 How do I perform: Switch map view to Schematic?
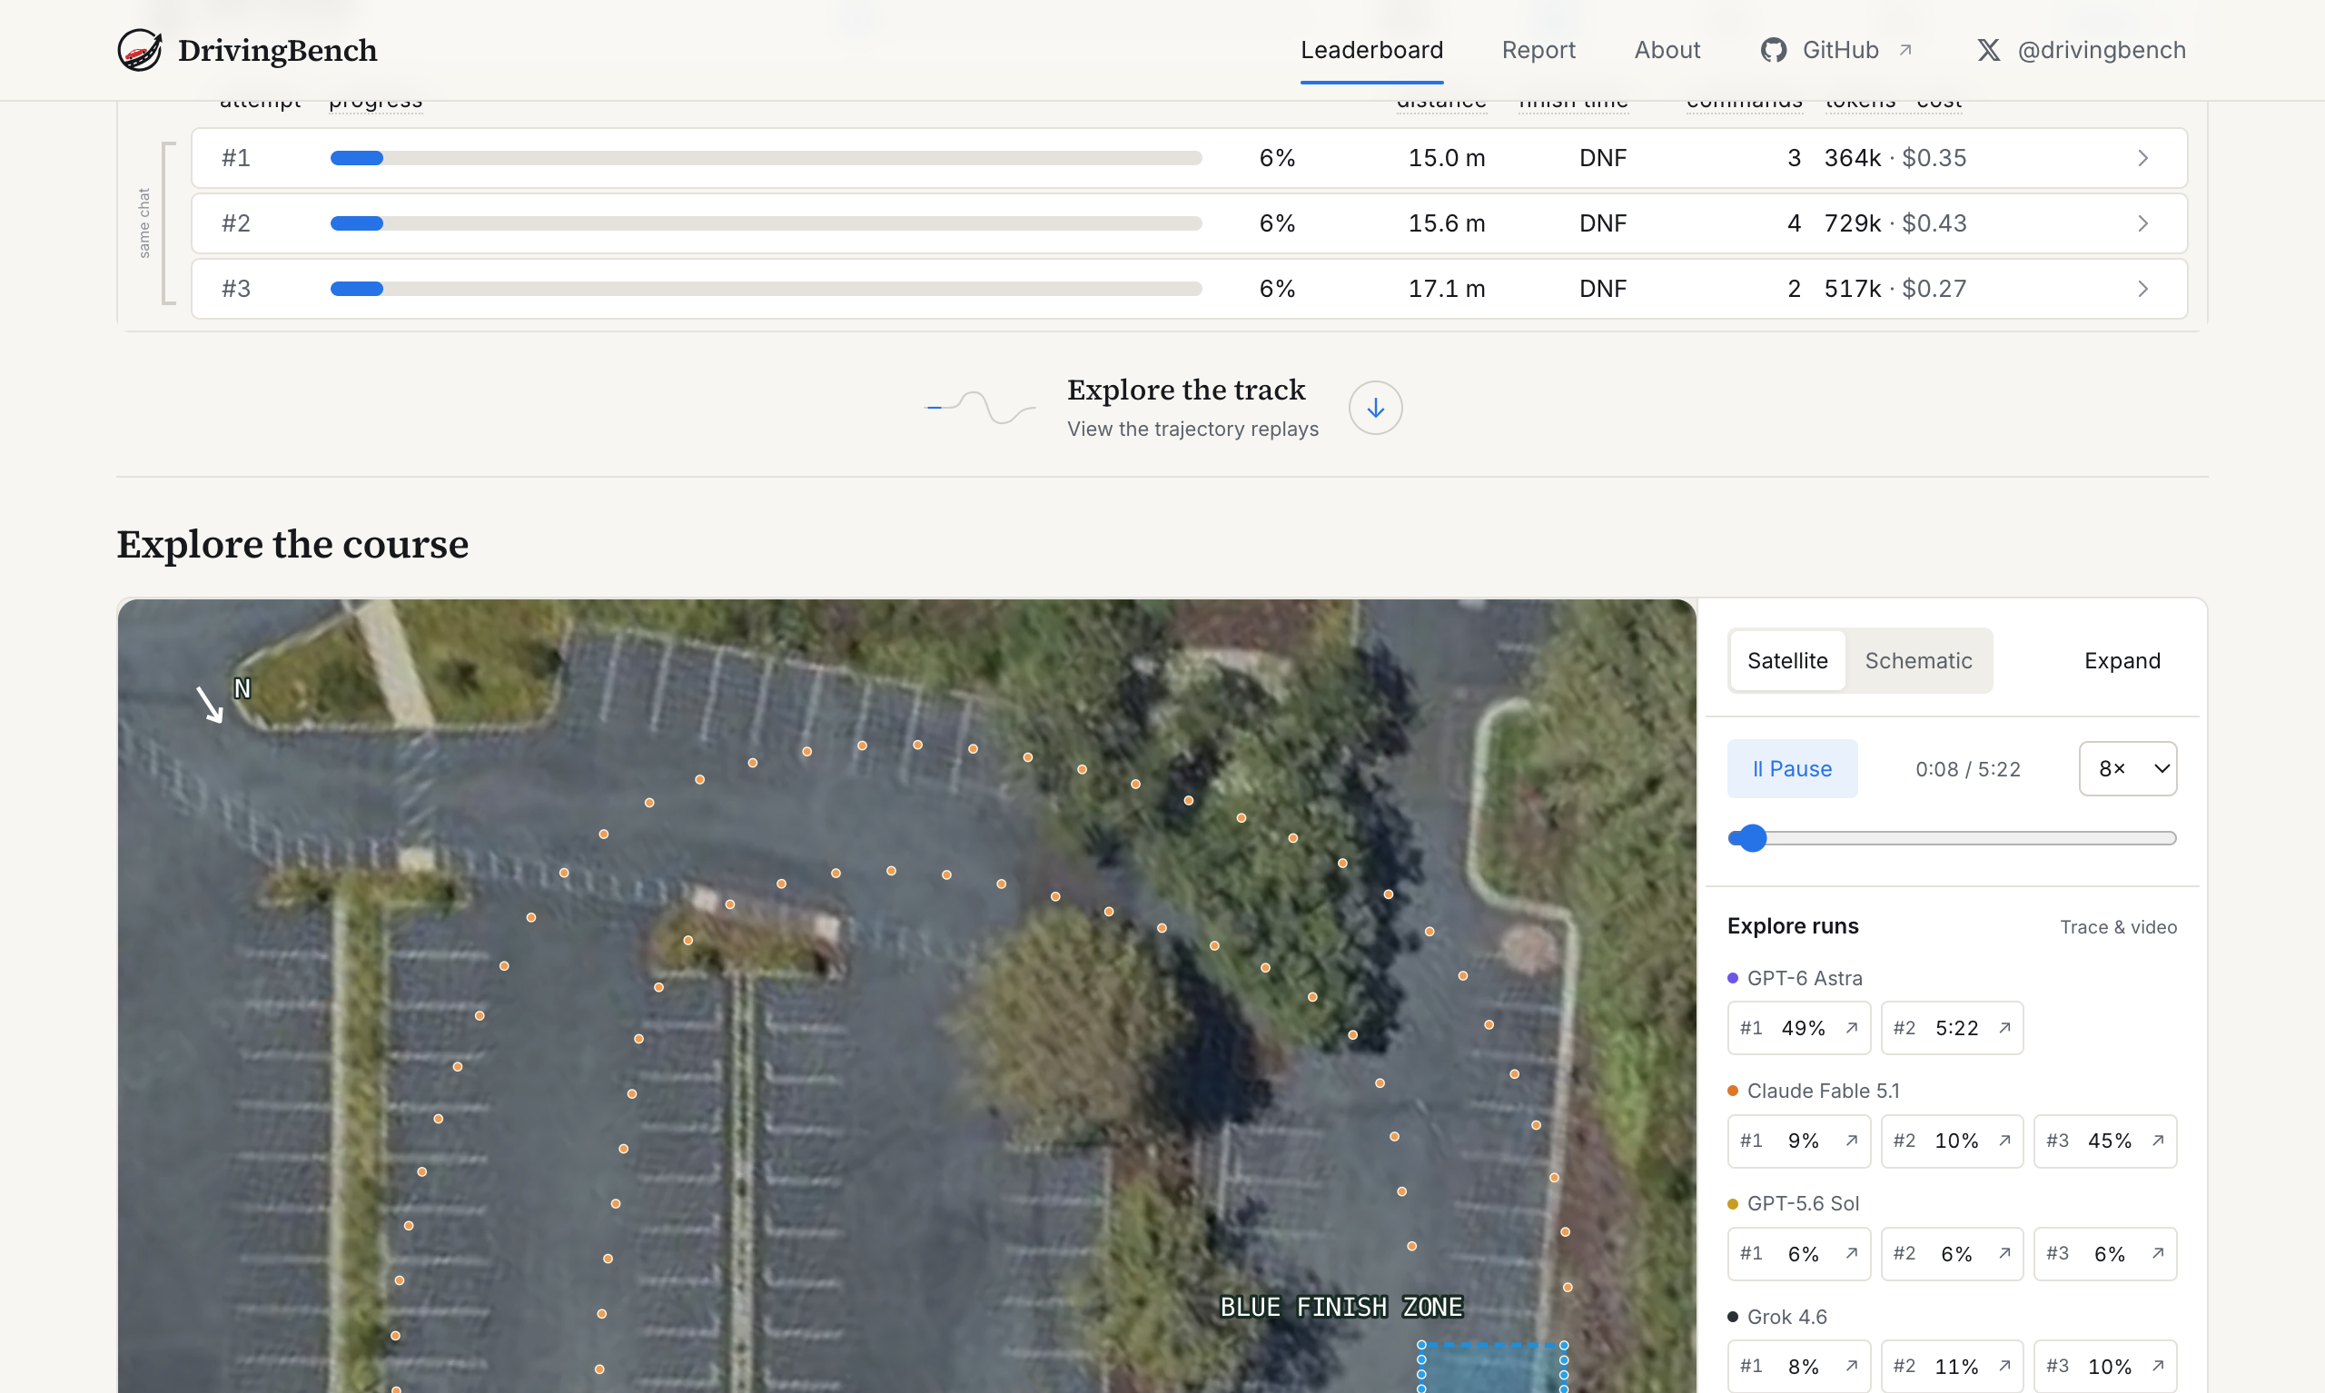tap(1917, 661)
